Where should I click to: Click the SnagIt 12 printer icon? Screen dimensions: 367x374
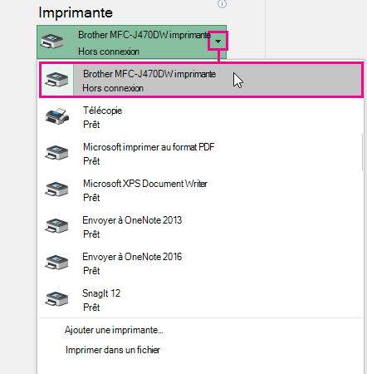[x=56, y=299]
